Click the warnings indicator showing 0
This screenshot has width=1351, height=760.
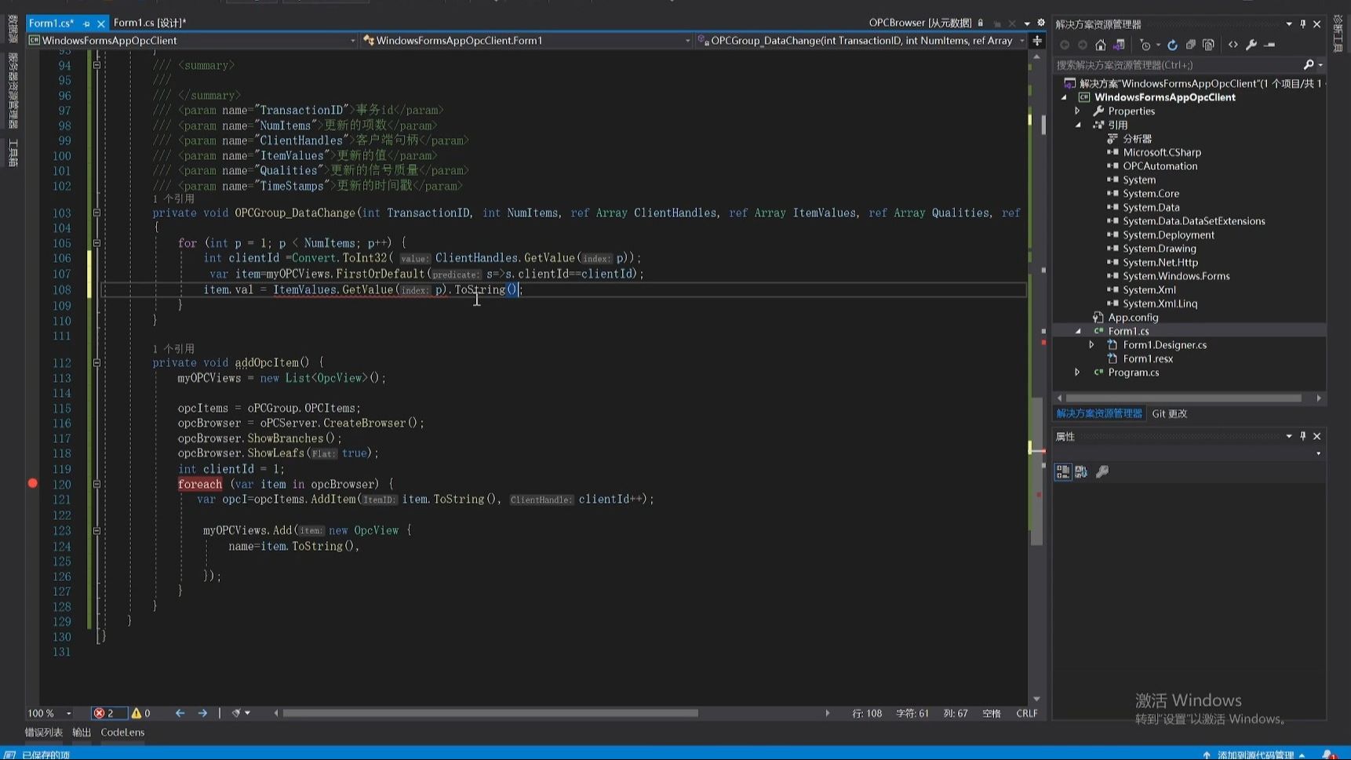(x=141, y=713)
